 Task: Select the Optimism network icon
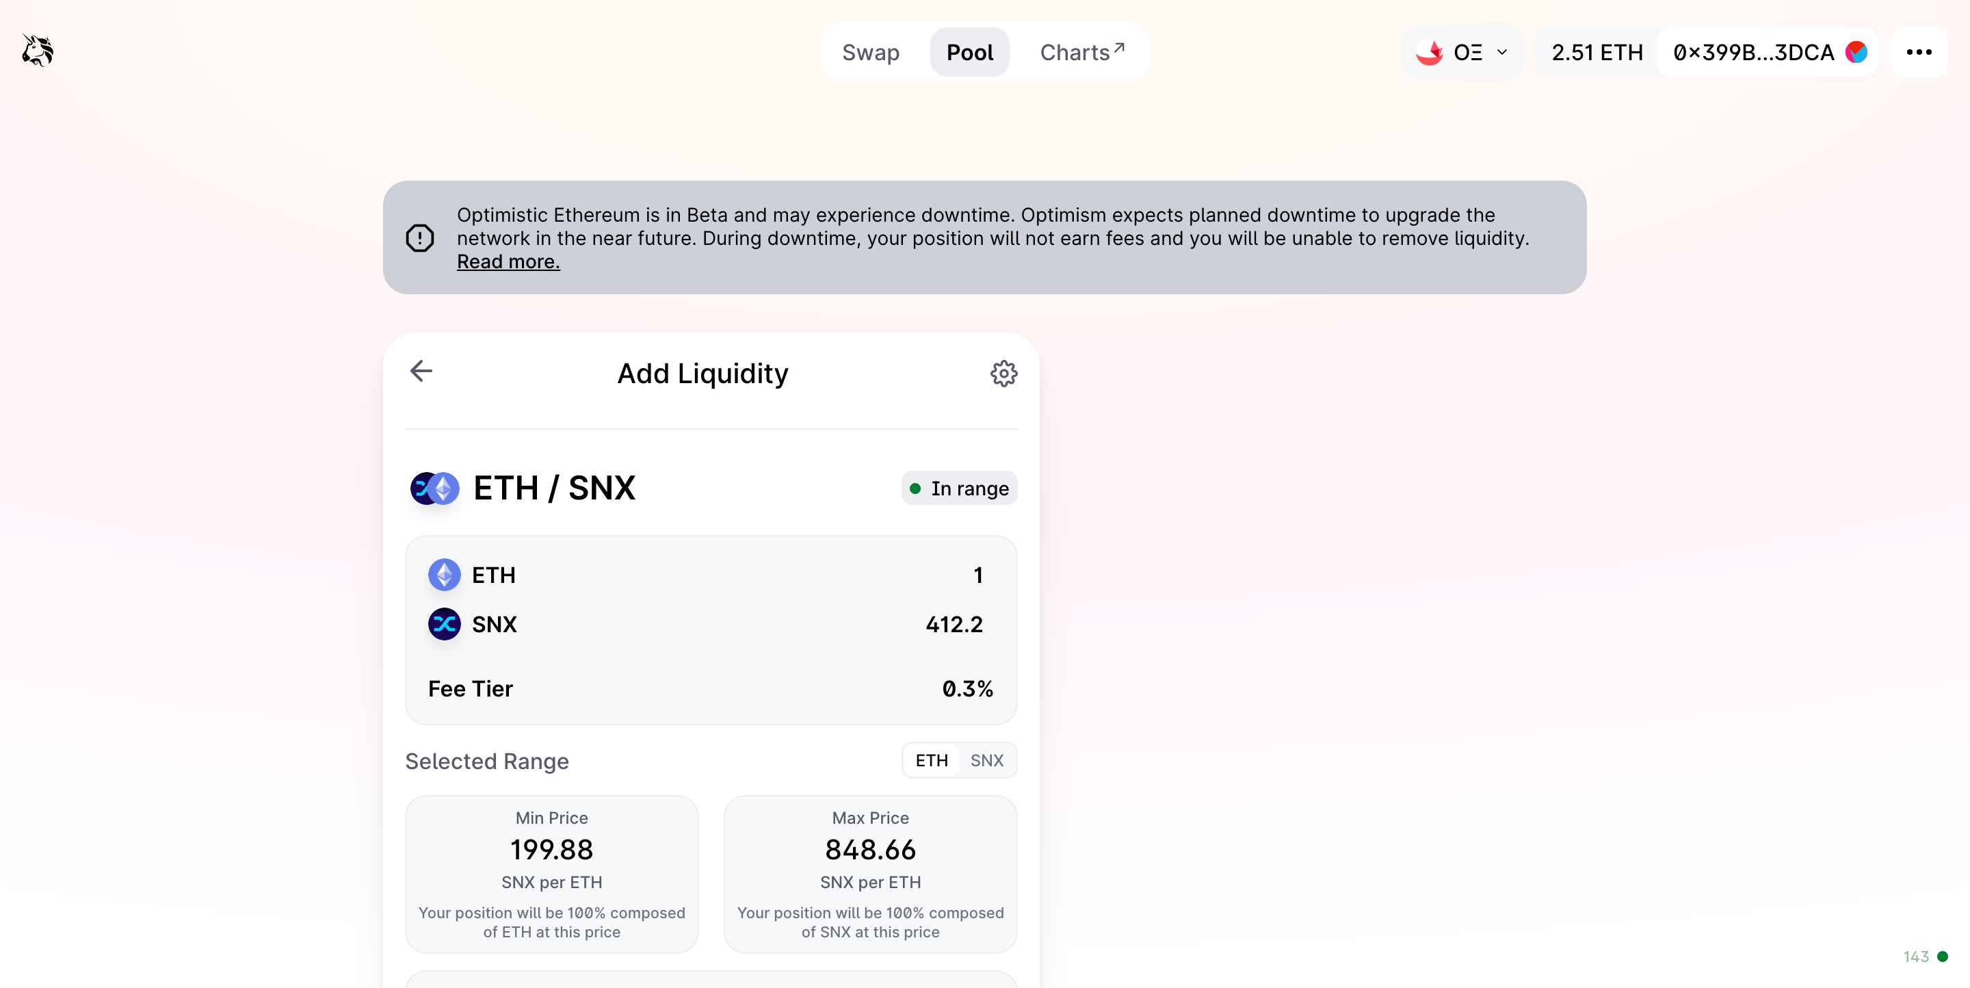[x=1430, y=52]
